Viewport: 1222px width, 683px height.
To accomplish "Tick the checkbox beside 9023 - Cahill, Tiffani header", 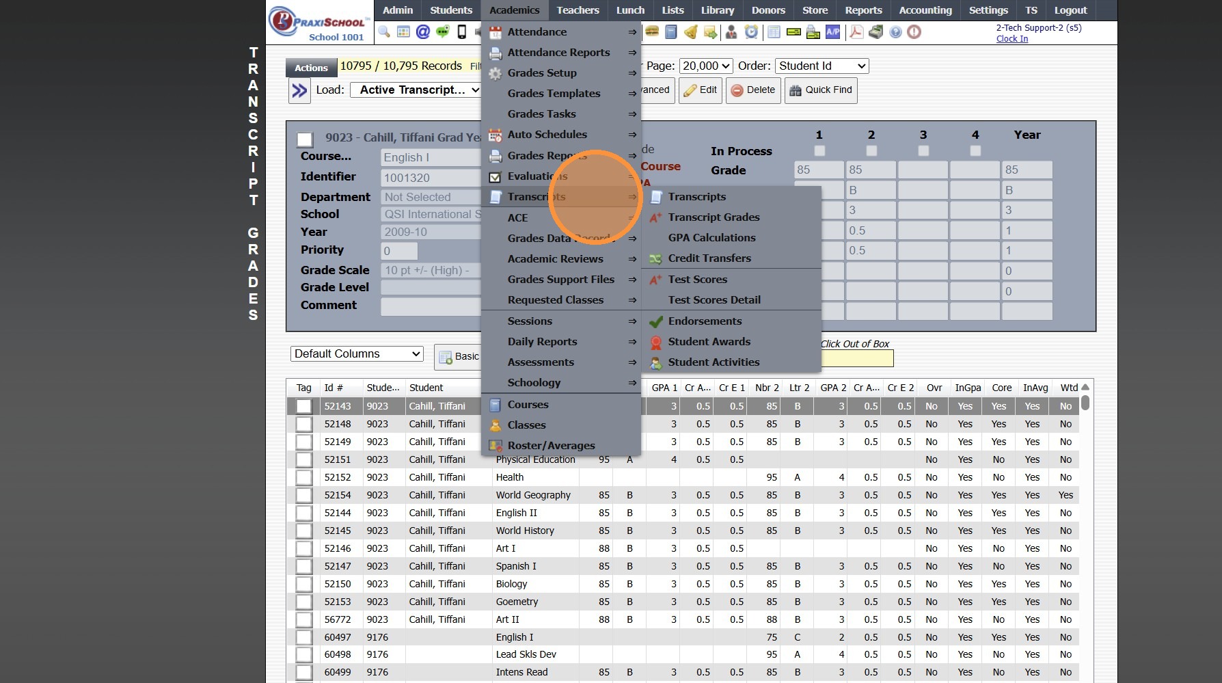I will [305, 140].
